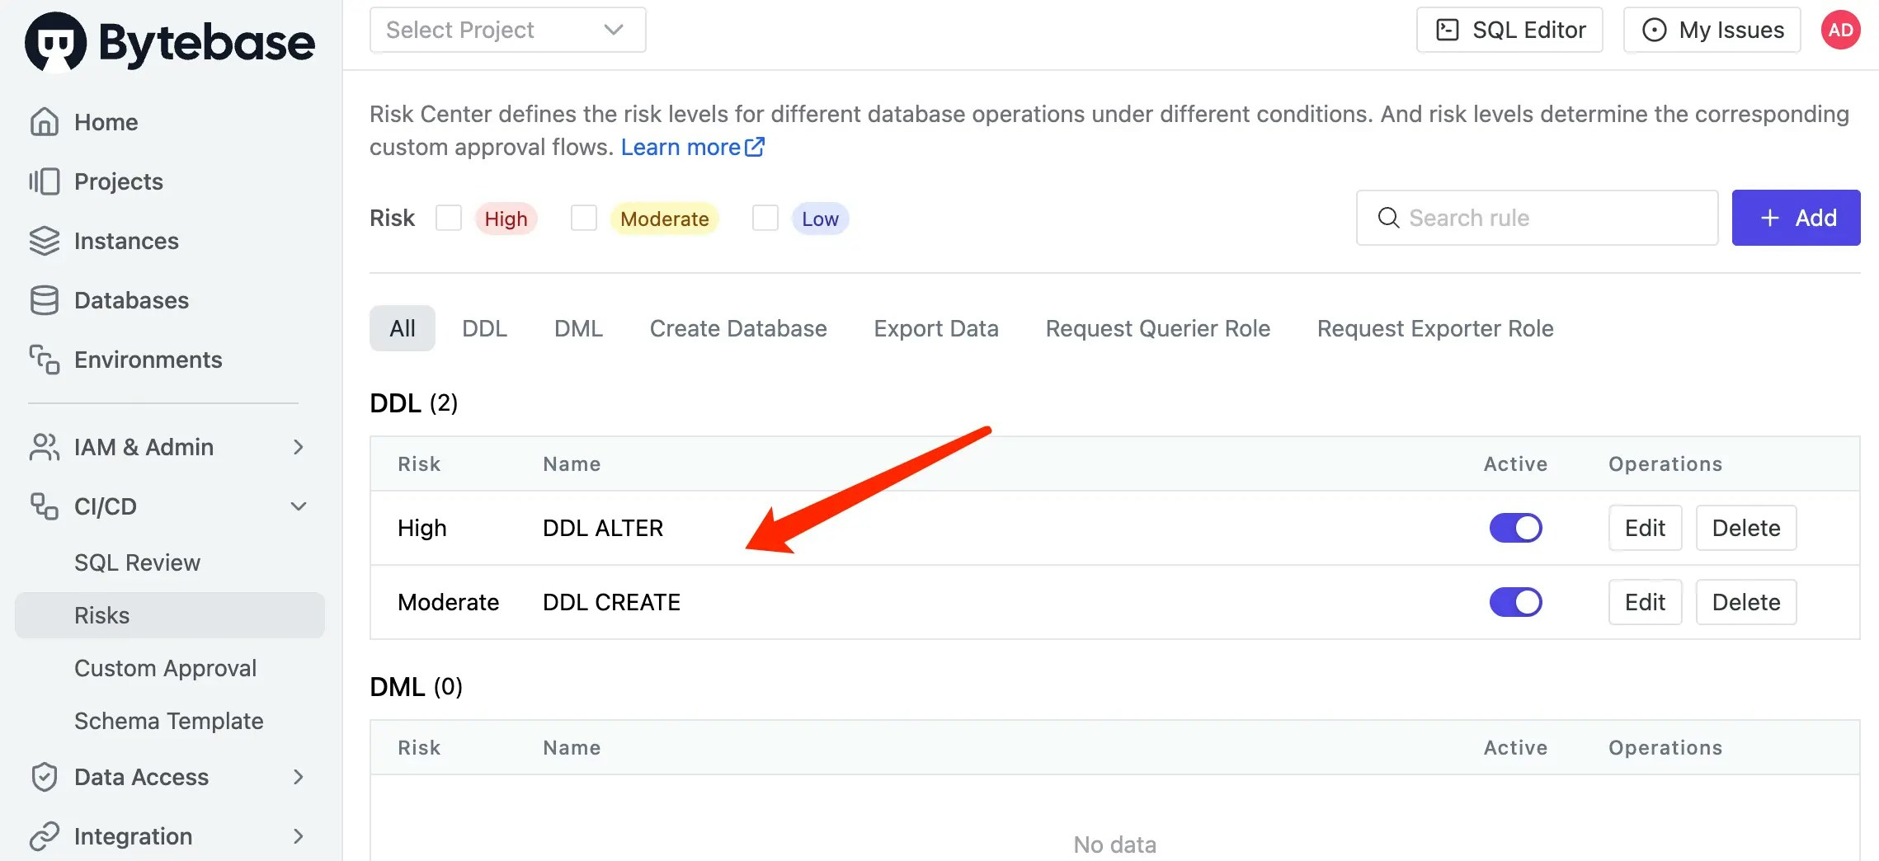Screen dimensions: 1879x861
Task: Expand the Integration chevron
Action: point(299,836)
